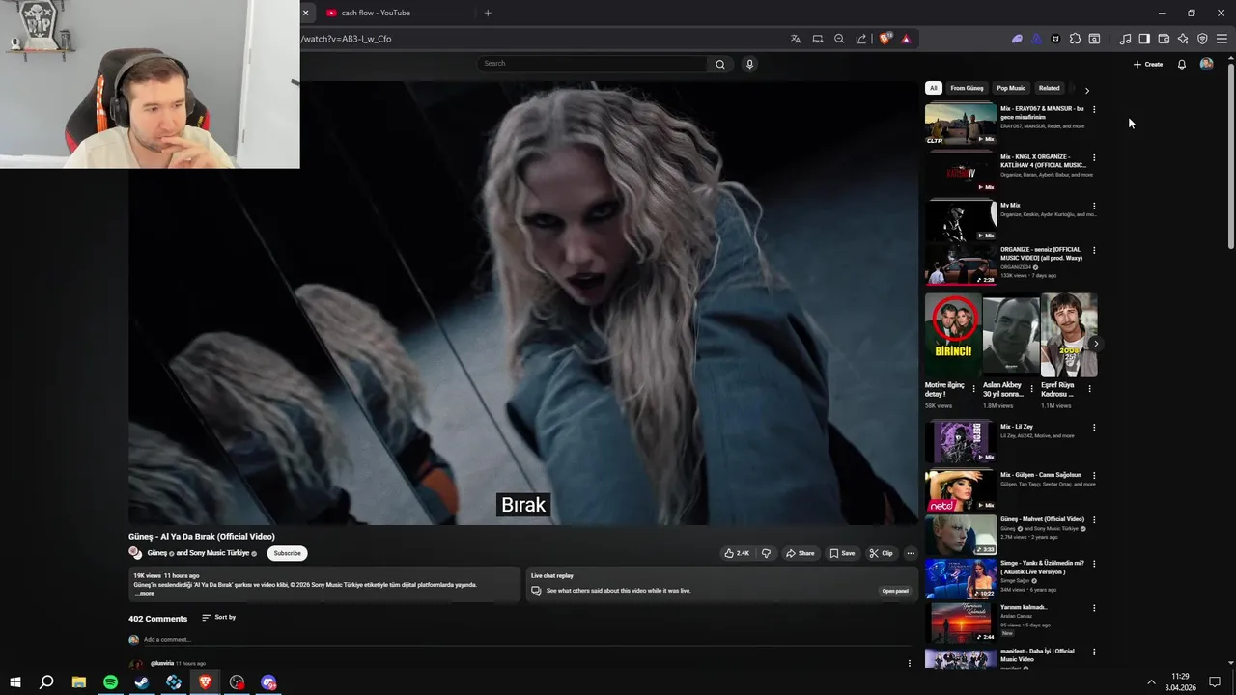Select the All filter chip

click(x=933, y=88)
